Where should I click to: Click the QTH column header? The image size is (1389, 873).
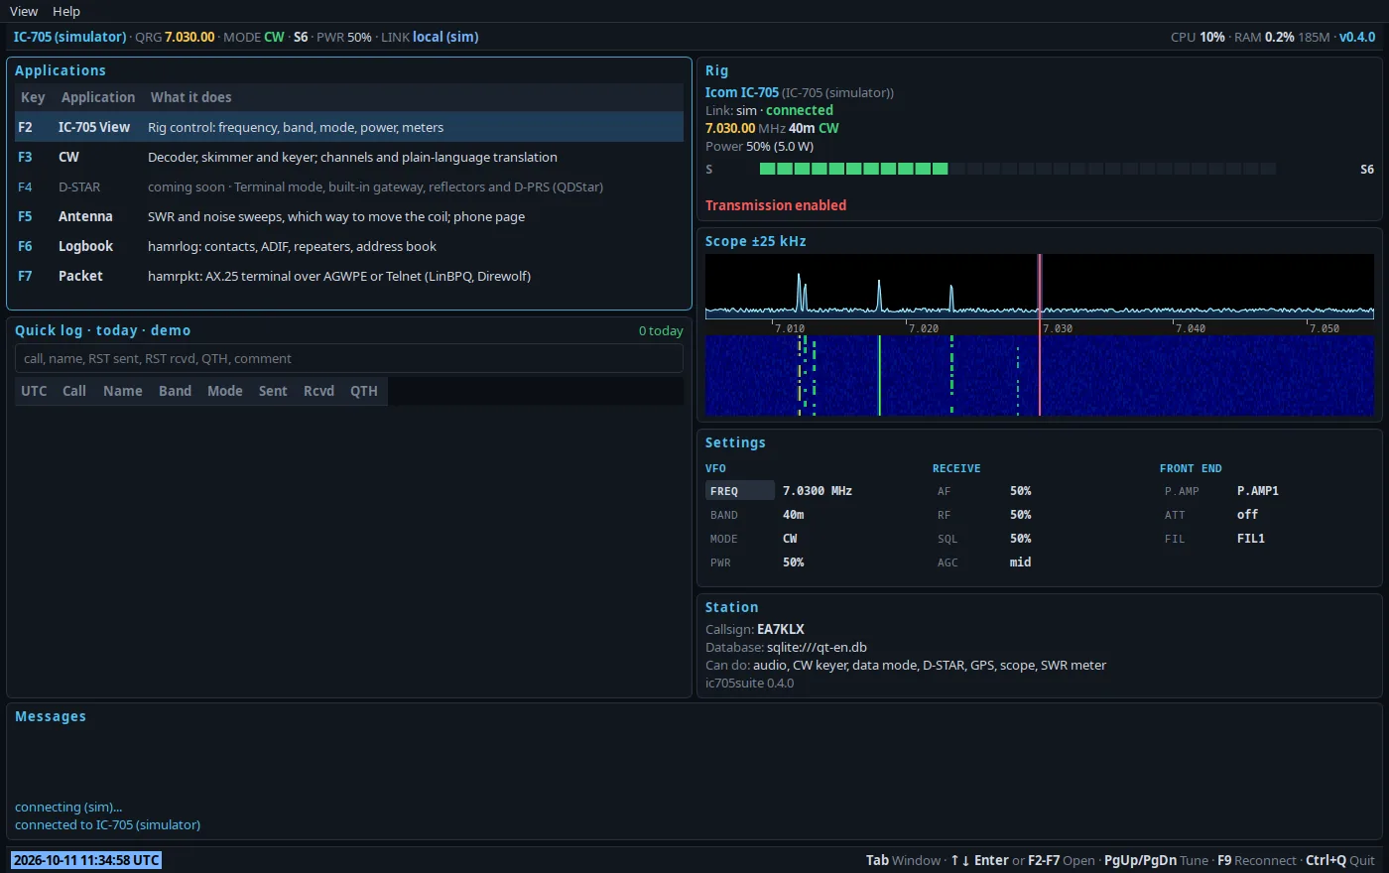pyautogui.click(x=364, y=391)
